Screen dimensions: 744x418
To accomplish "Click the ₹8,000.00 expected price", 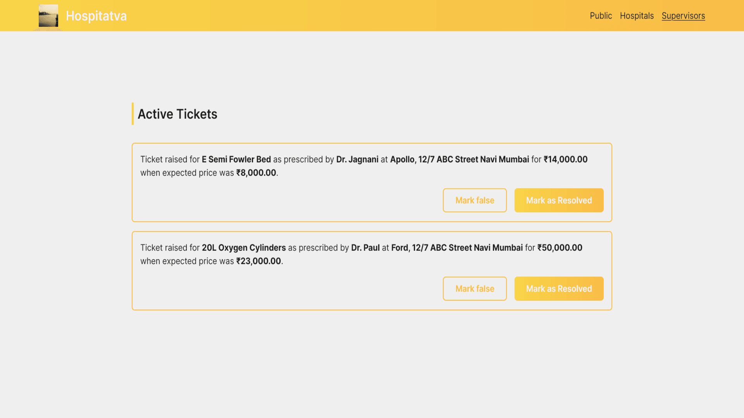I will pos(256,173).
